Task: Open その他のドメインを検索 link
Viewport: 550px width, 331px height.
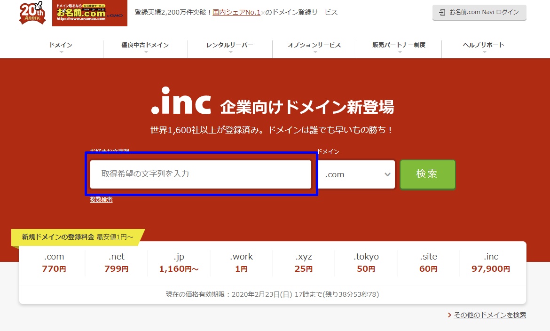Action: [490, 315]
